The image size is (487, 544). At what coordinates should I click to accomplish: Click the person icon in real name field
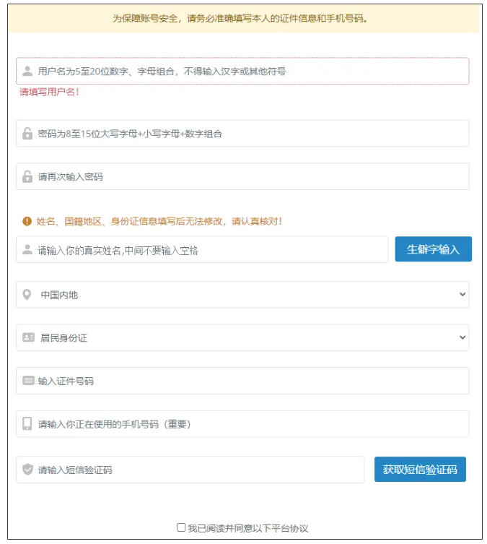pos(27,250)
